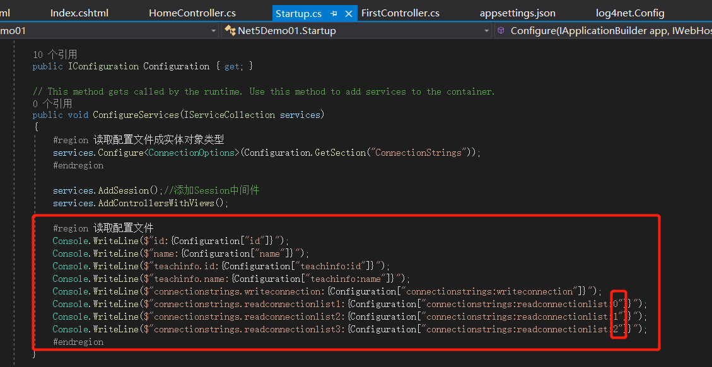The image size is (712, 367).
Task: Click the services.AddControllersWithViews() line
Action: click(140, 203)
